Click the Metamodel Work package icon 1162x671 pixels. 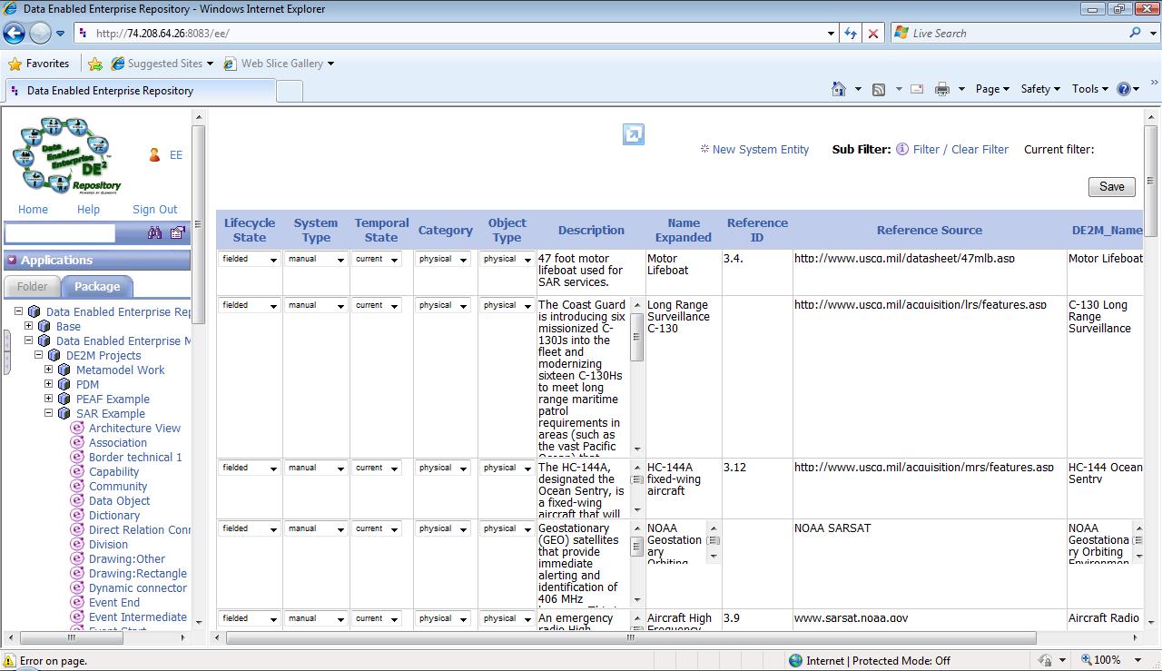(64, 370)
